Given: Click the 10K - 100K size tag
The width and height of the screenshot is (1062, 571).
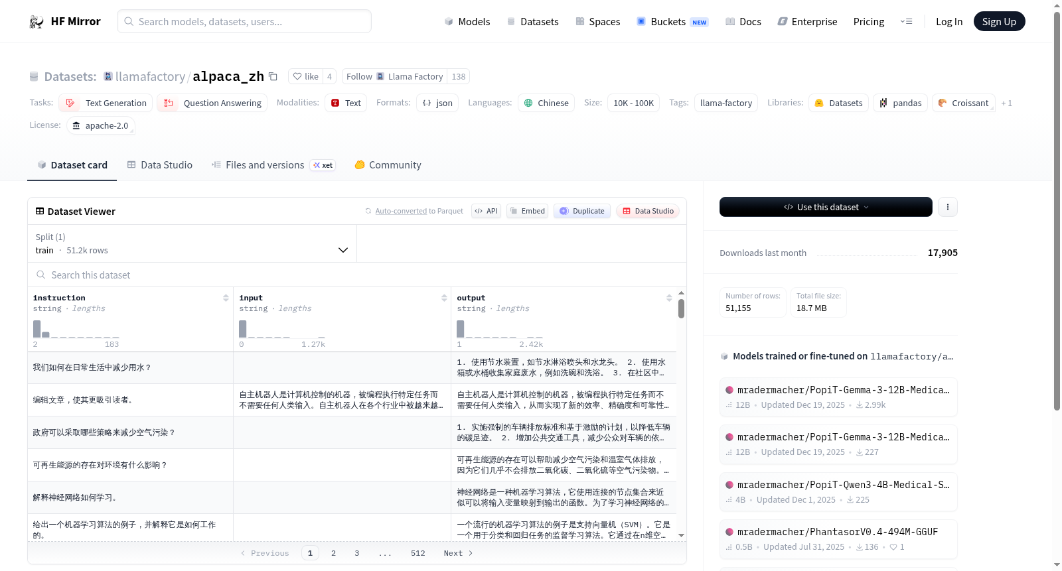Looking at the screenshot, I should pyautogui.click(x=633, y=103).
